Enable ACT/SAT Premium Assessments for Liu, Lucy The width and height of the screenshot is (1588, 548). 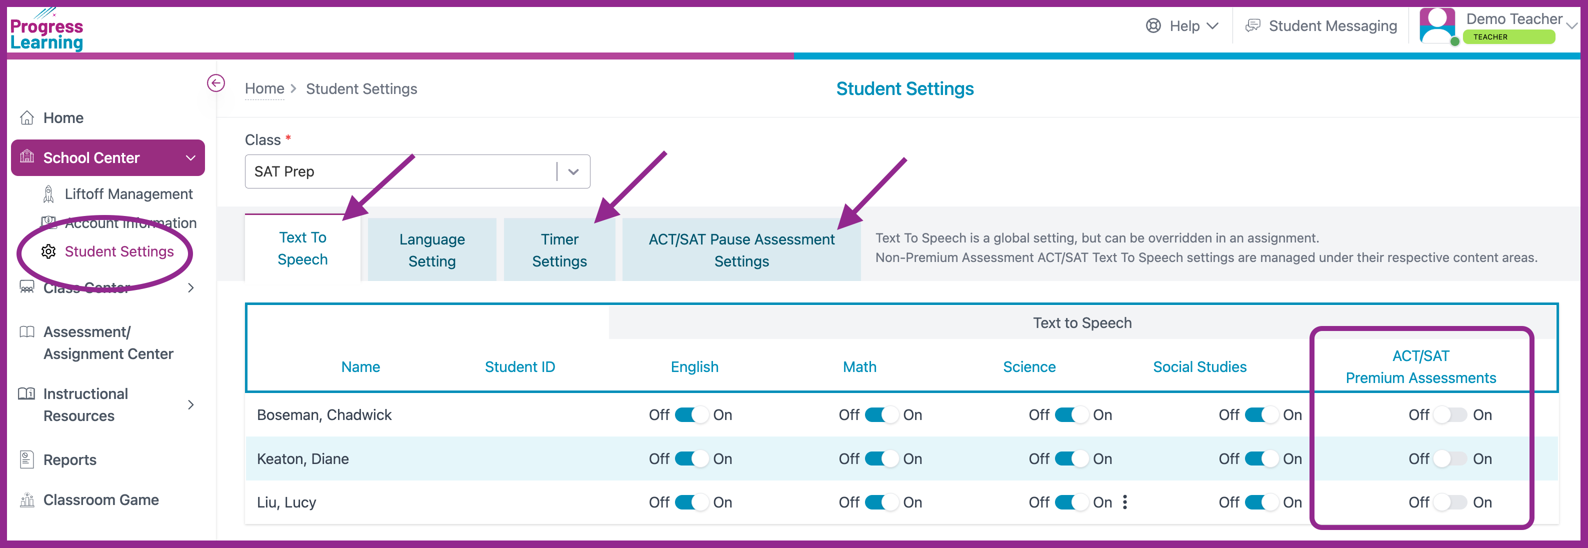click(x=1450, y=502)
